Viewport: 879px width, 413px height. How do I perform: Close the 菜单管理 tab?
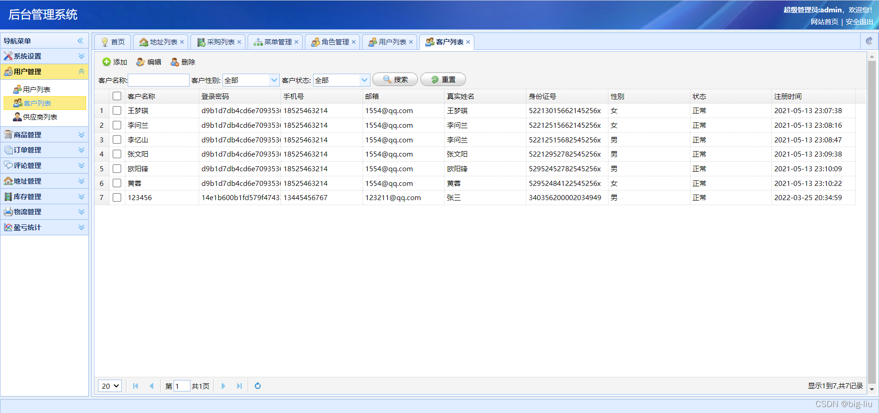click(296, 42)
